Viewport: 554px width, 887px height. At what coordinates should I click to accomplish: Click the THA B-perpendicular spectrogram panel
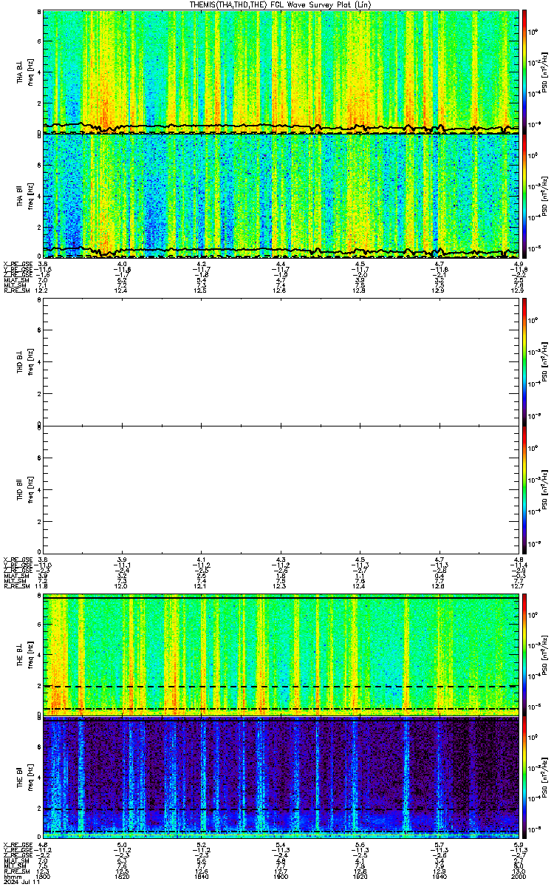coord(281,72)
